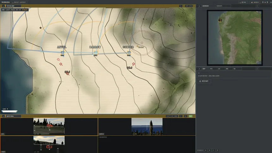Click the STALE status label
Image resolution: width=272 pixels, height=153 pixels.
(25, 10)
